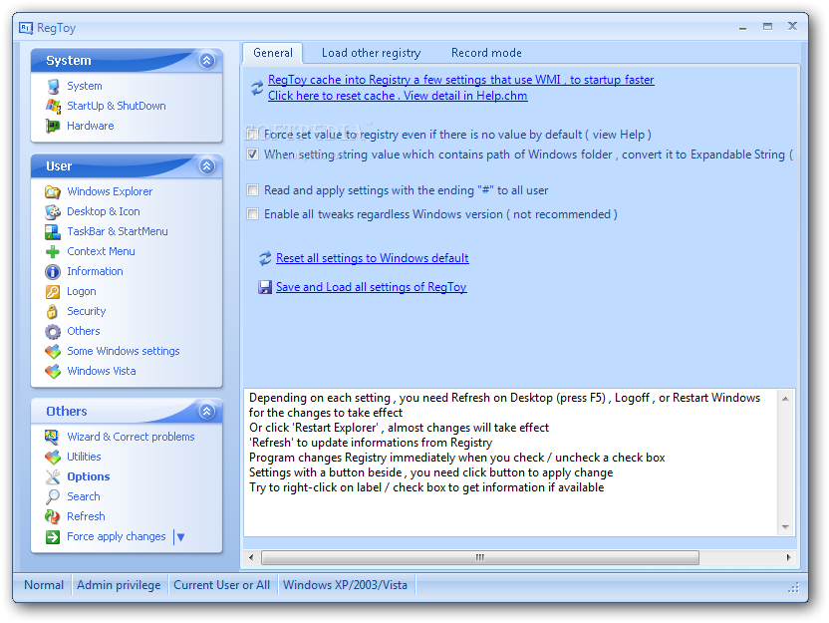Minimize the RegToy window
829x623 pixels.
click(x=743, y=28)
